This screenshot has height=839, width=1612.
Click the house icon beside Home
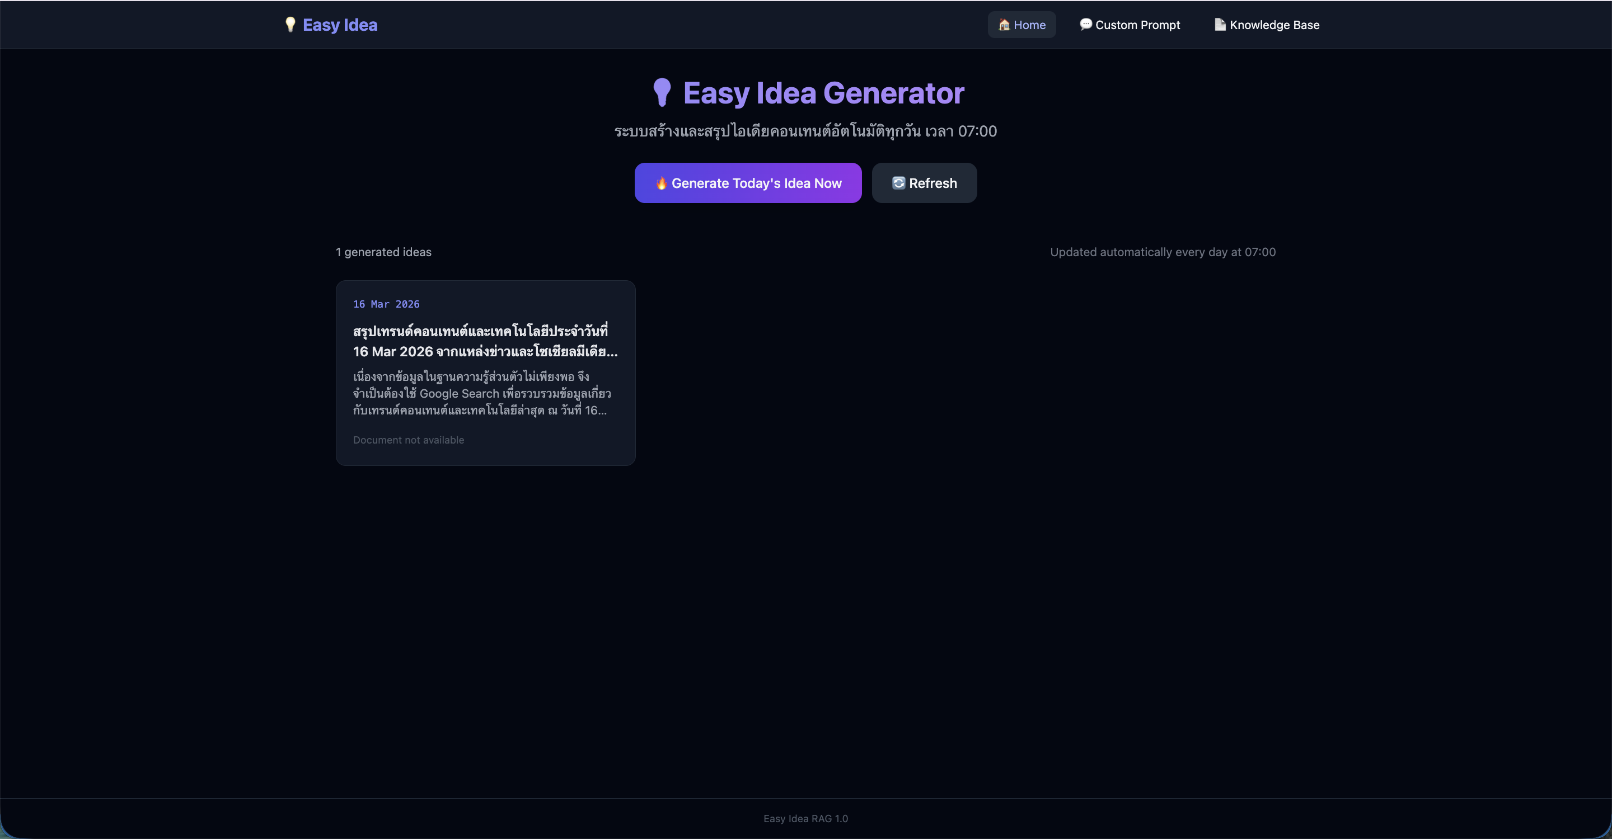[1004, 25]
